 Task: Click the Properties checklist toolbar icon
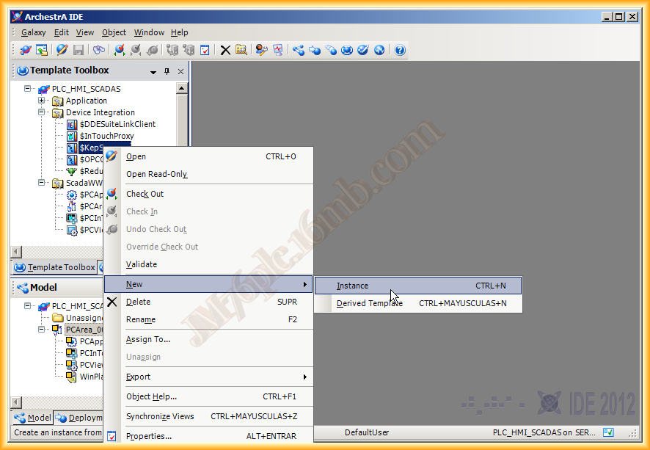[x=205, y=50]
